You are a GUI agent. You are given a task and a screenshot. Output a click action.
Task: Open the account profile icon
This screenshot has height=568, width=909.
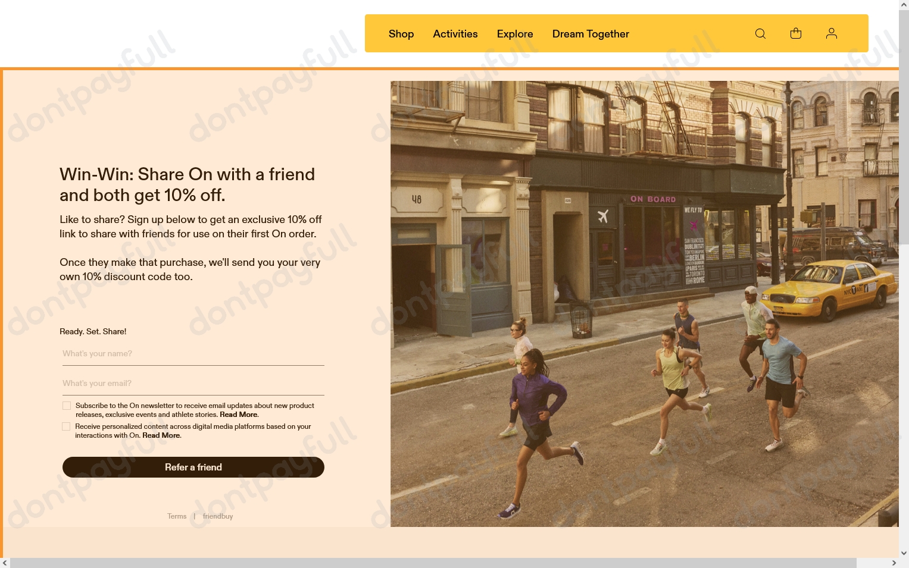pyautogui.click(x=832, y=33)
